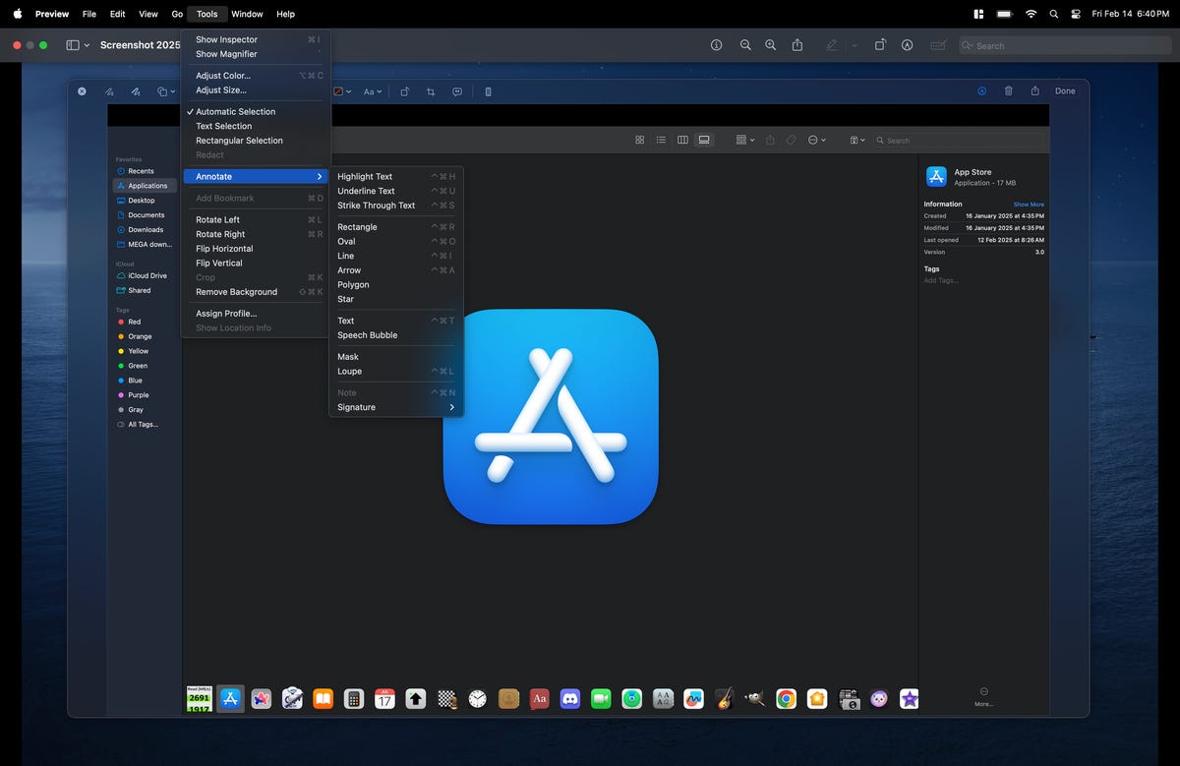1180x766 pixels.
Task: Choose Flip Horizontal in the Tools menu
Action: coord(255,249)
